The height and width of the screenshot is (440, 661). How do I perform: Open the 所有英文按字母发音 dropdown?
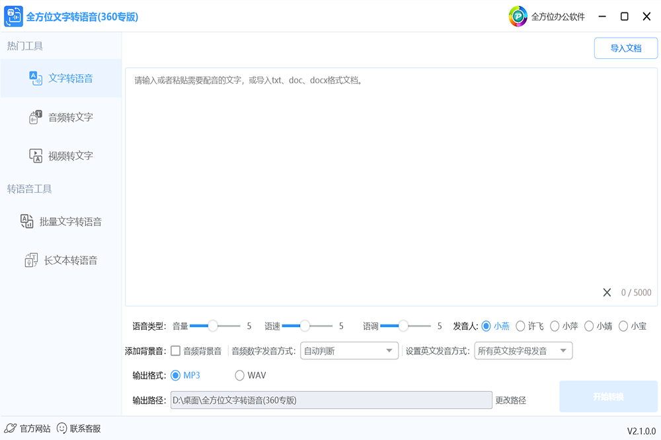click(x=523, y=351)
